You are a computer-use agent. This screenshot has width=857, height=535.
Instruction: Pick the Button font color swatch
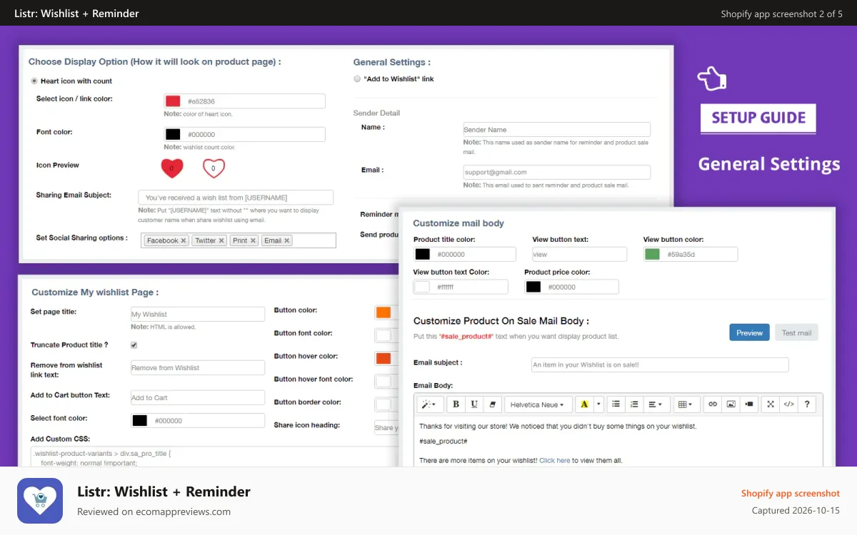[x=384, y=335]
